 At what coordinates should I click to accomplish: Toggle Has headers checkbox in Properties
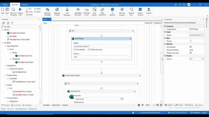190,47
